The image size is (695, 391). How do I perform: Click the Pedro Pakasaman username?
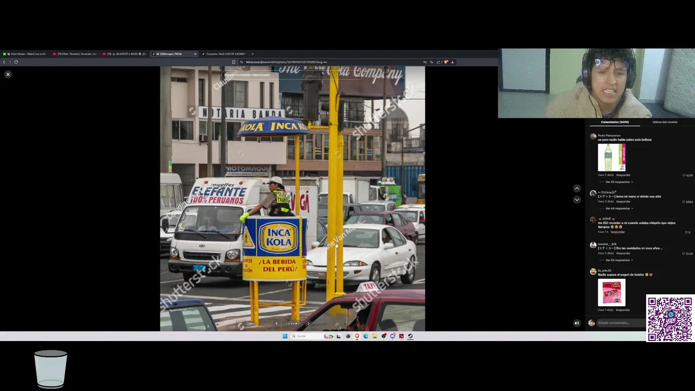coord(609,135)
